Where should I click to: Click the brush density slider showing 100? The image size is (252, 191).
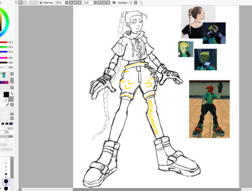(x=7, y=136)
